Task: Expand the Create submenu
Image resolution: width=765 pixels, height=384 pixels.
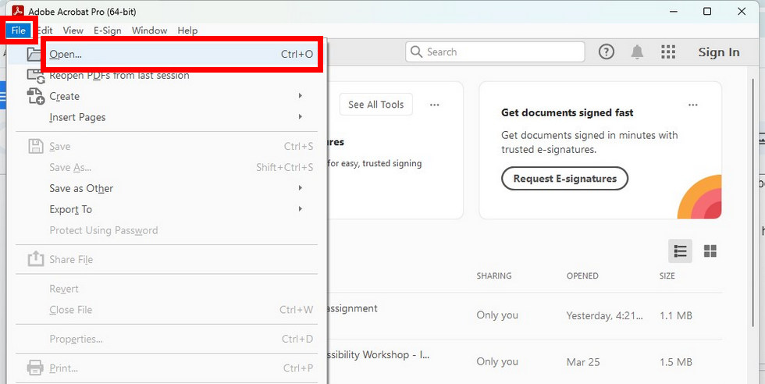Action: pyautogui.click(x=165, y=96)
